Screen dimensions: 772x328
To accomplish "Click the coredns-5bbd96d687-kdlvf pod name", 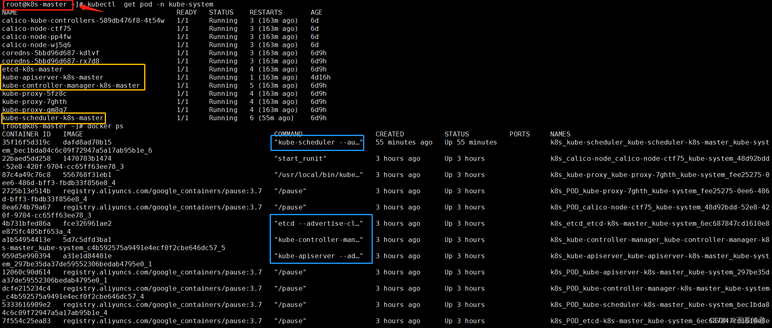I will coord(51,53).
